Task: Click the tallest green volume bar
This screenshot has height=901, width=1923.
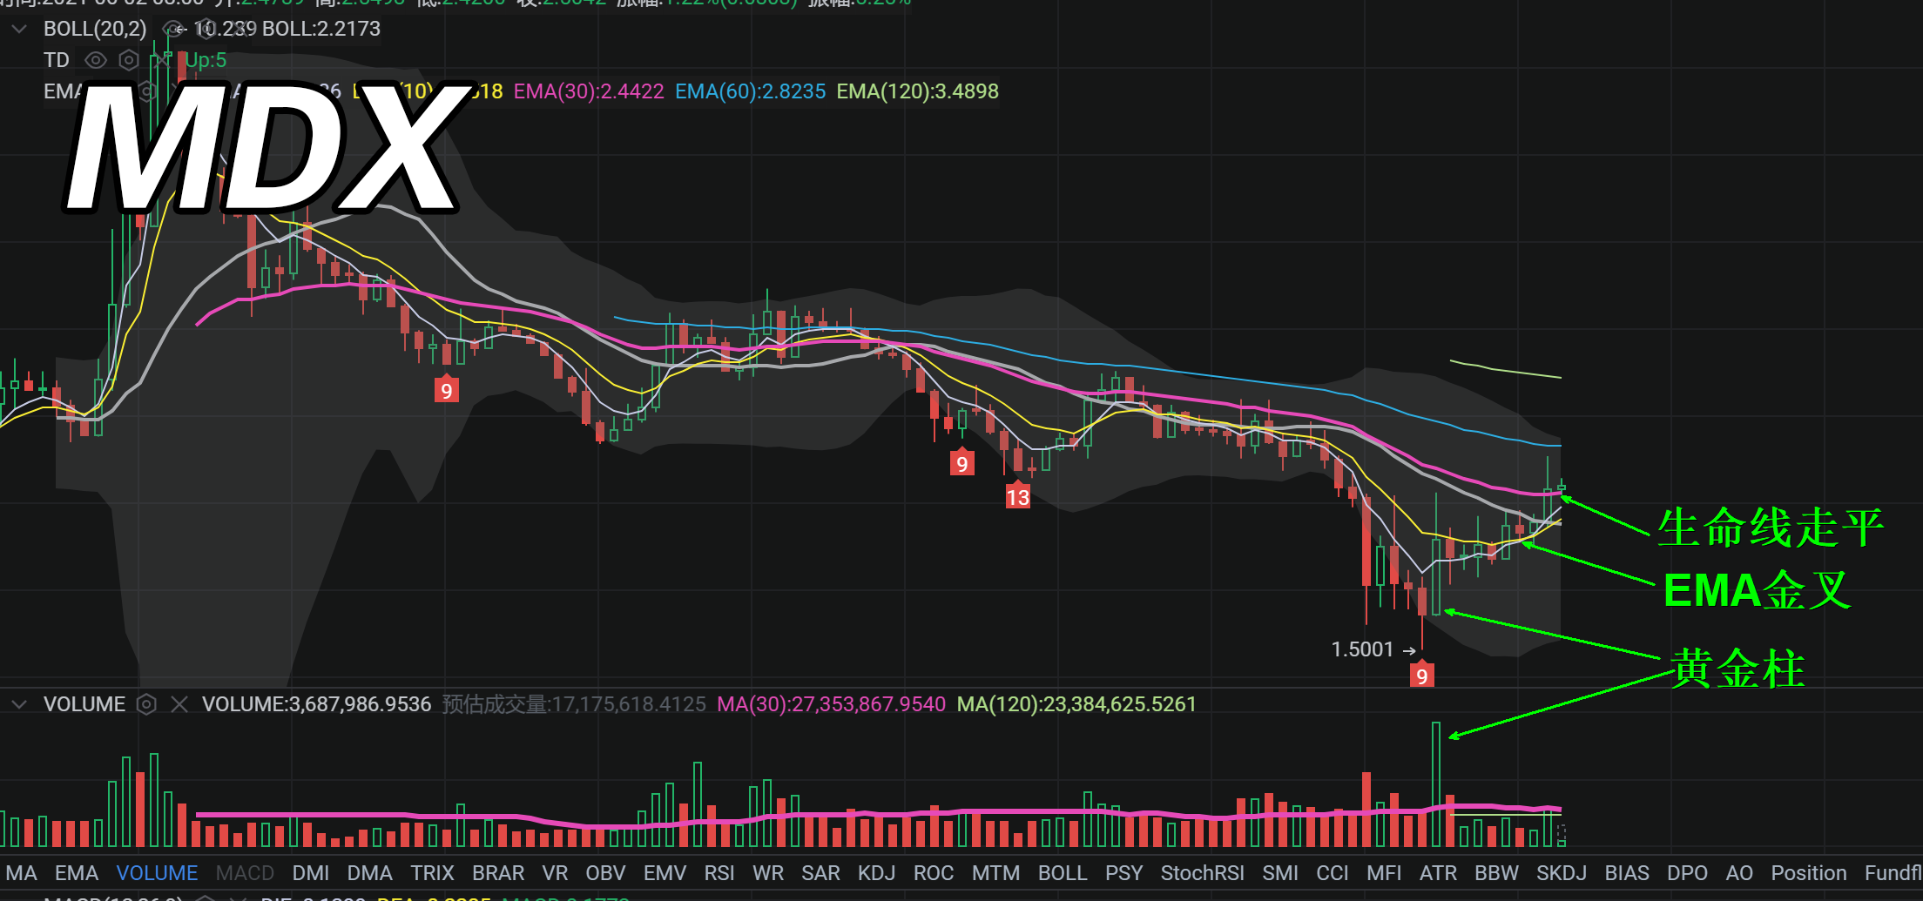Action: [x=1436, y=784]
